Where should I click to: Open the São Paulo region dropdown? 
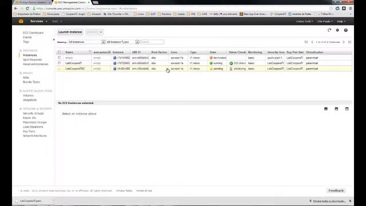[325, 21]
